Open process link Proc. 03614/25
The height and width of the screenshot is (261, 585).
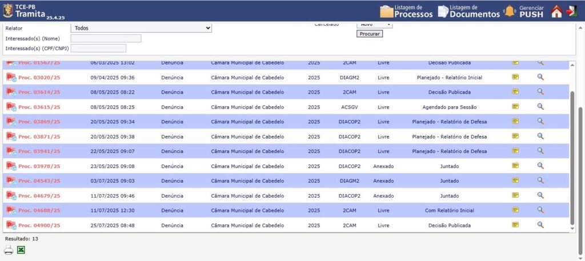(39, 92)
